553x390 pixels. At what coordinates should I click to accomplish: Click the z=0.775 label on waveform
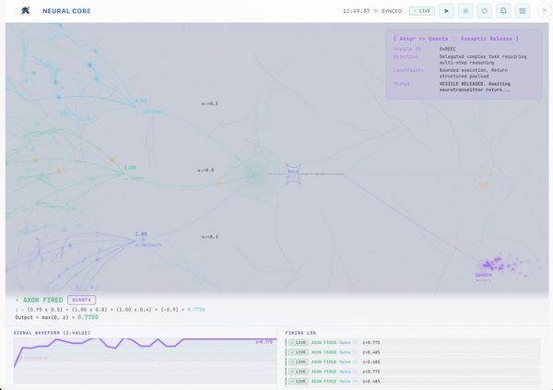(x=265, y=342)
